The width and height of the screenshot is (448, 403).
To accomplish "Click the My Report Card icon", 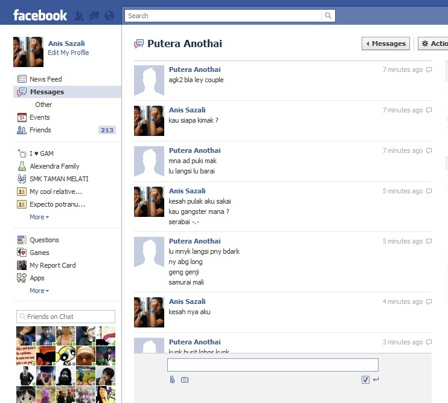I will point(22,265).
